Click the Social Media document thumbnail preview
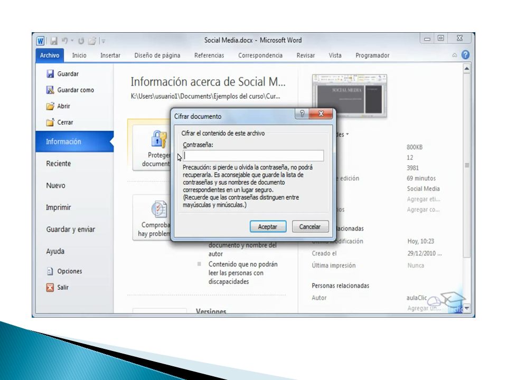507x380 pixels. click(x=350, y=96)
